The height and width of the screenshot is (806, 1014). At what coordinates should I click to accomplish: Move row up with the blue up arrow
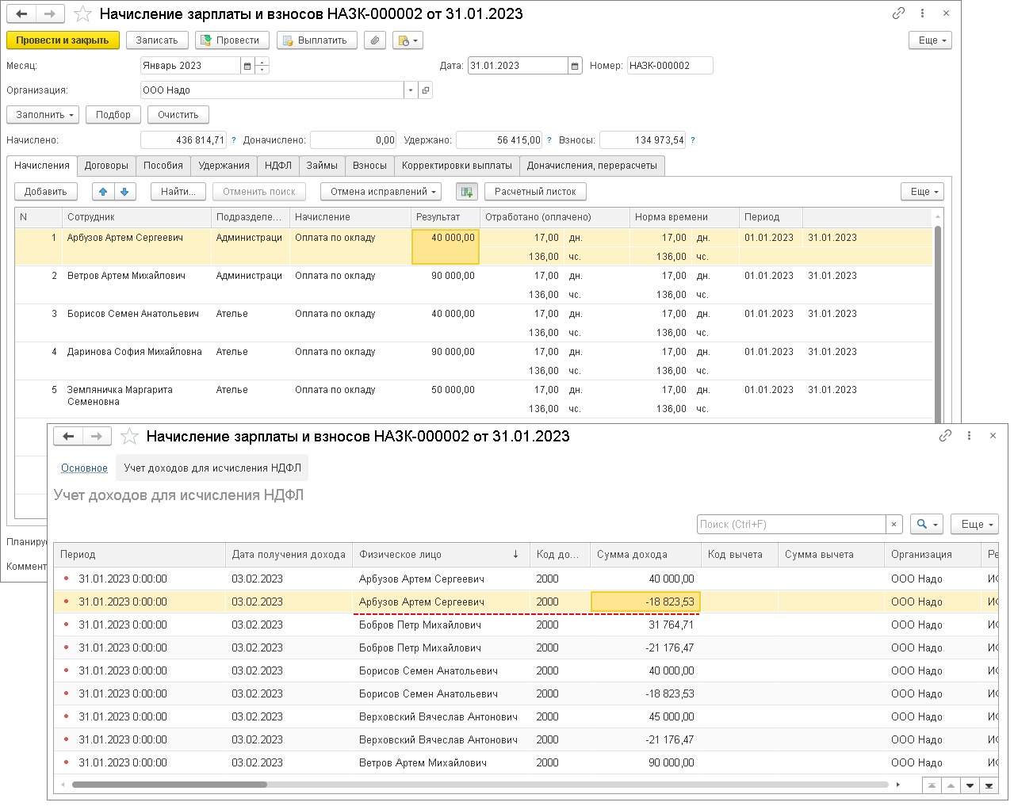(103, 192)
